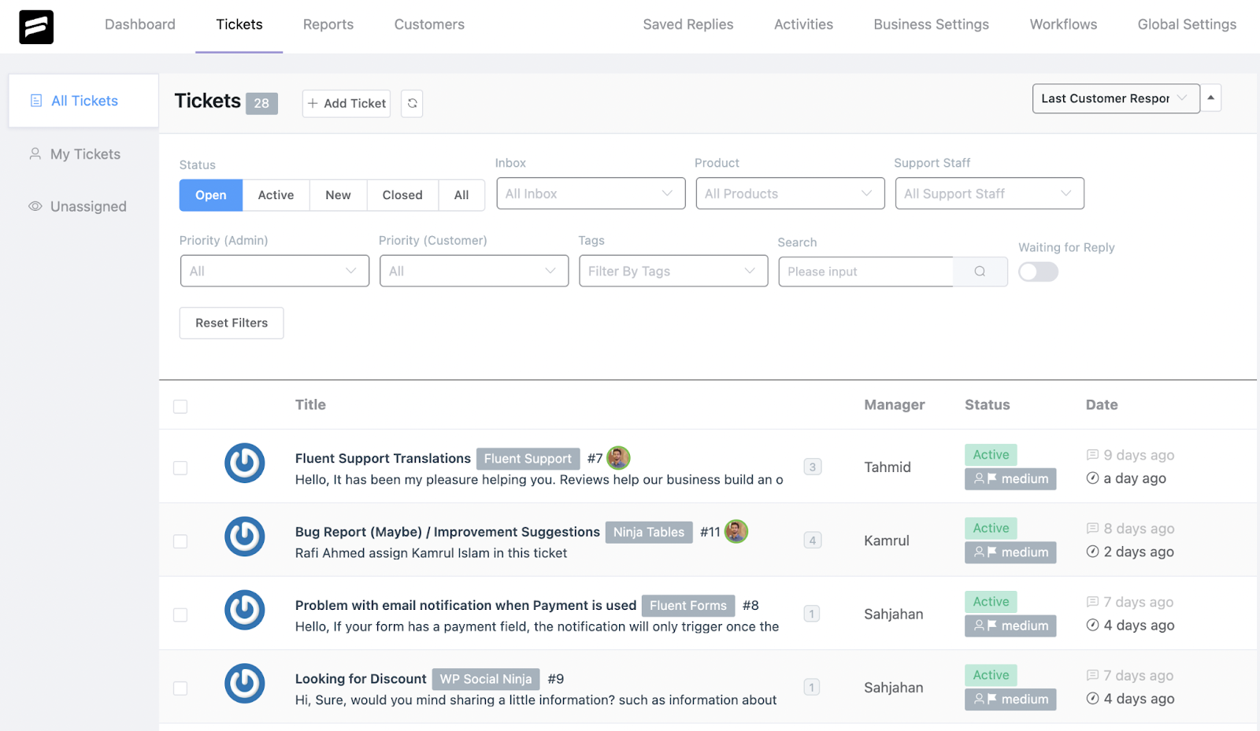Click the Fluent Support logo icon
Viewport: 1260px width, 731px height.
point(36,27)
